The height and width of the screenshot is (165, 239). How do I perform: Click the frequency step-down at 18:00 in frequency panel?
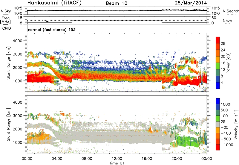[x=162, y=21]
